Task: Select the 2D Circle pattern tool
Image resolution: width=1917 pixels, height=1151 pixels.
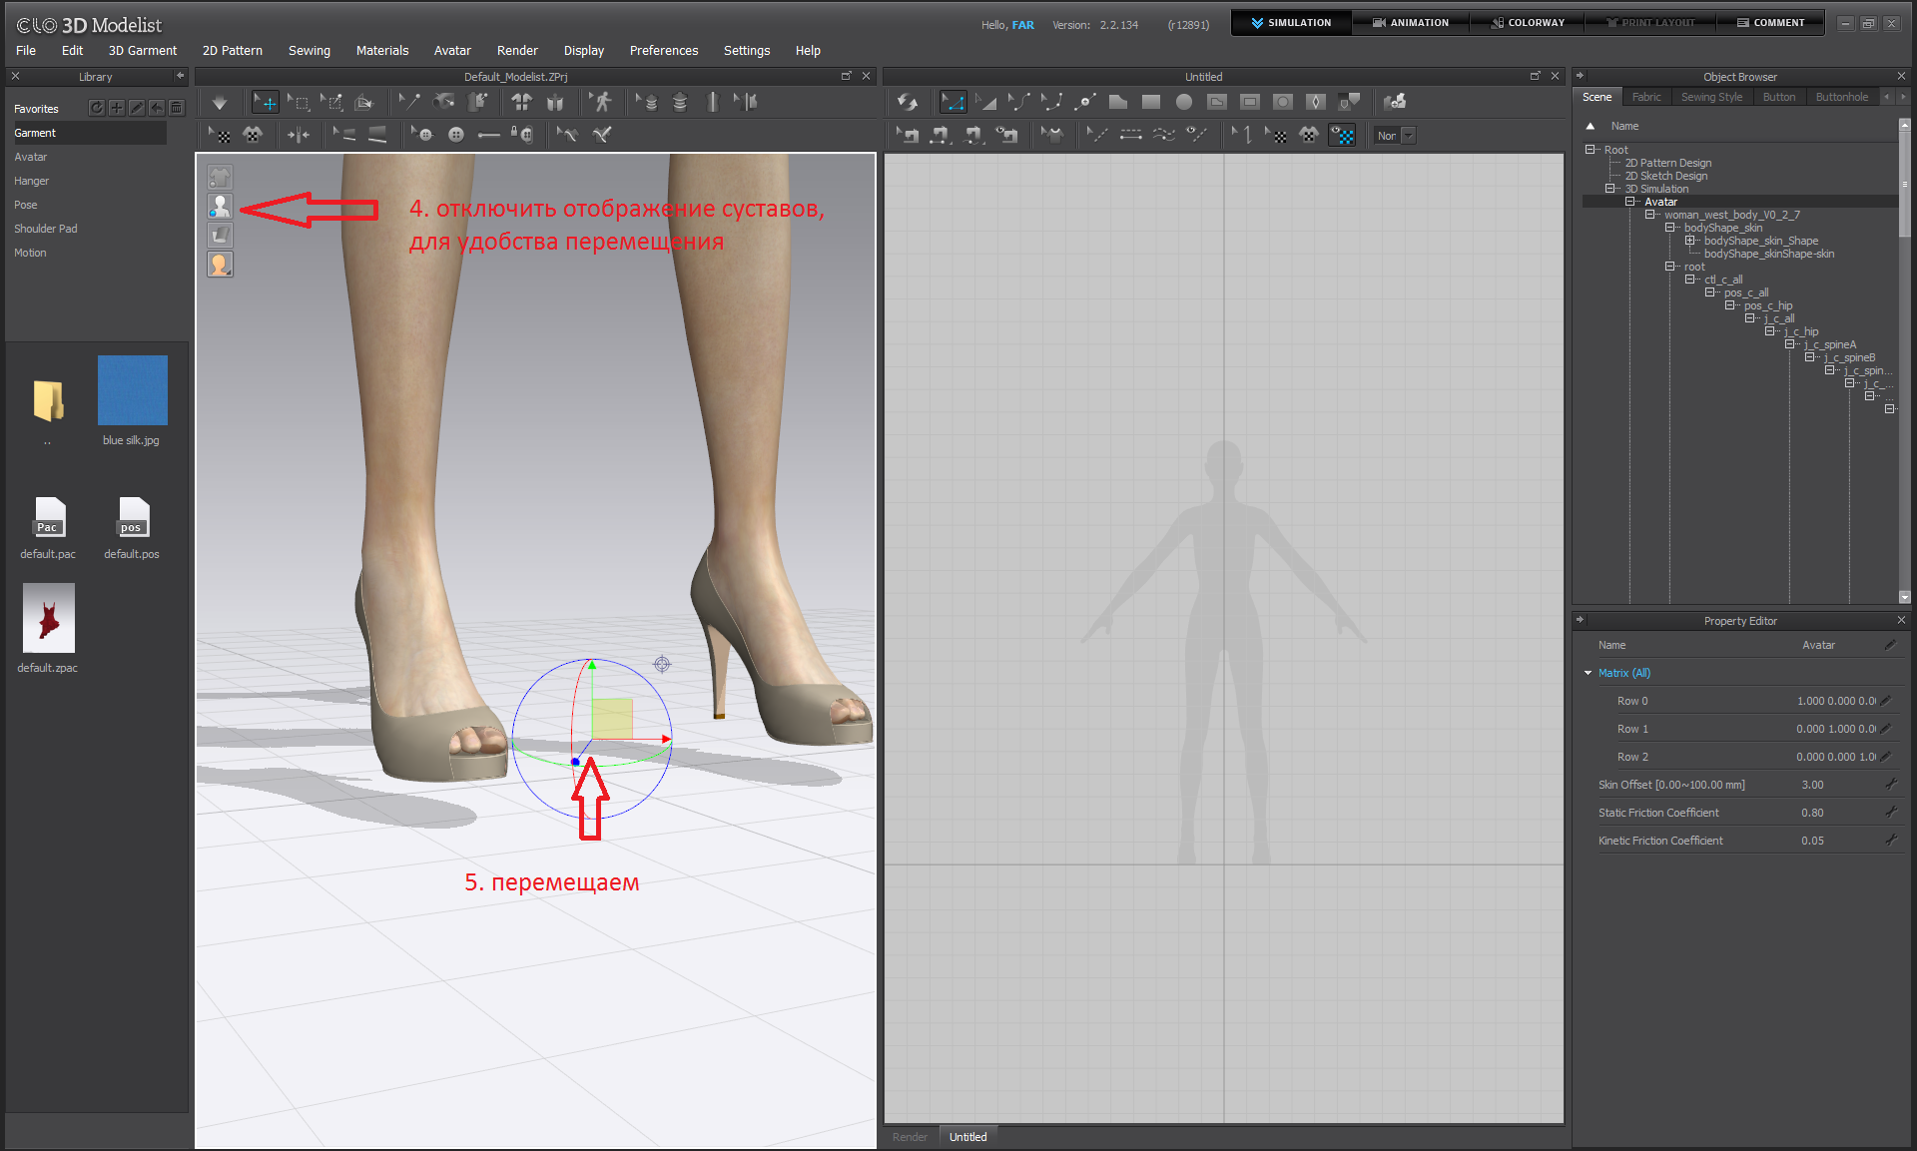Action: tap(1184, 102)
